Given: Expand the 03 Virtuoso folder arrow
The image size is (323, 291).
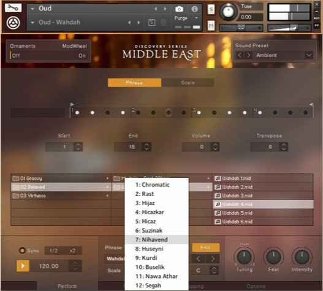Looking at the screenshot, I should pyautogui.click(x=107, y=196).
